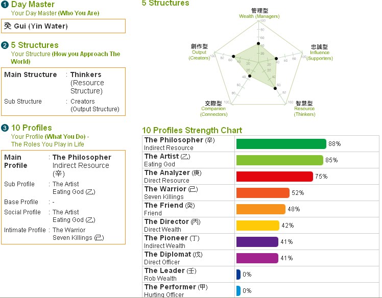Image resolution: width=382 pixels, height=298 pixels.
Task: Select the Gui (Yin Water) field
Action: (x=63, y=26)
